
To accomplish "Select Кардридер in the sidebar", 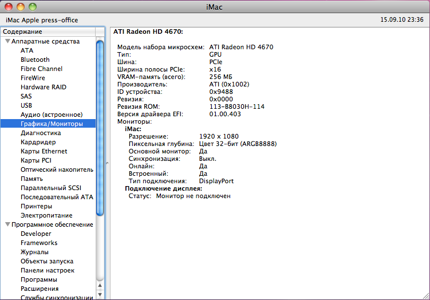I will pyautogui.click(x=38, y=142).
